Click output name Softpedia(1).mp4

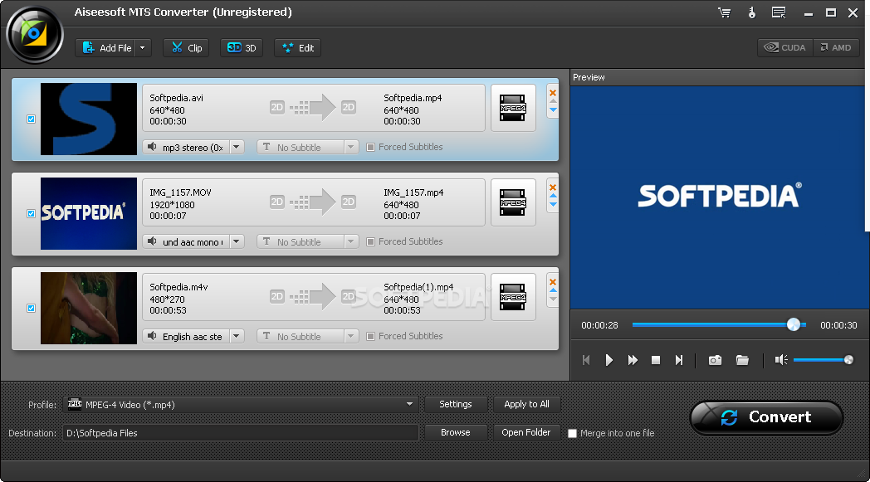418,287
